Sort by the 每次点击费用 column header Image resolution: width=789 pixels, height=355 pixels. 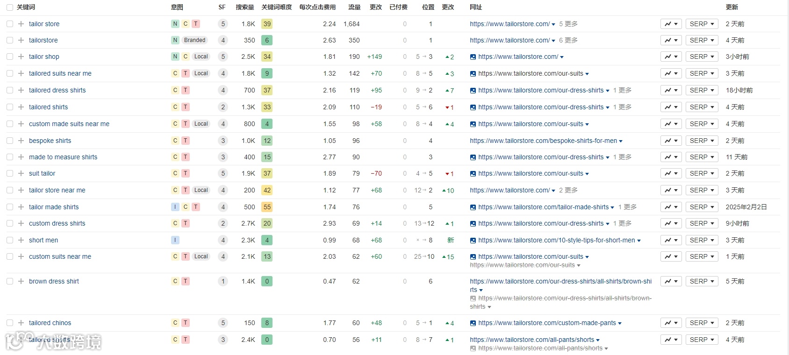[x=317, y=7]
